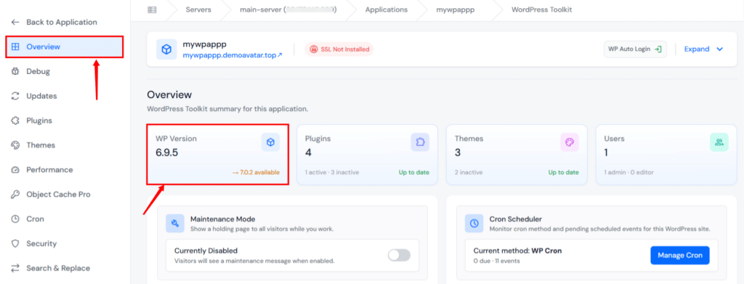
Task: Click the Performance gauge icon
Action: 16,170
